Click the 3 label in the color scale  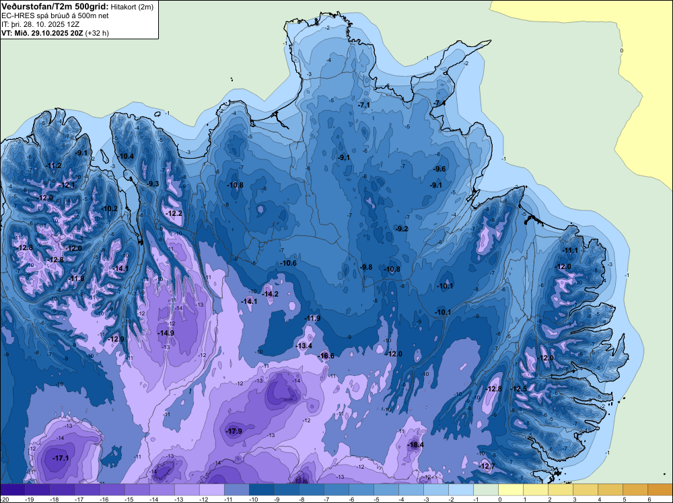pyautogui.click(x=574, y=500)
